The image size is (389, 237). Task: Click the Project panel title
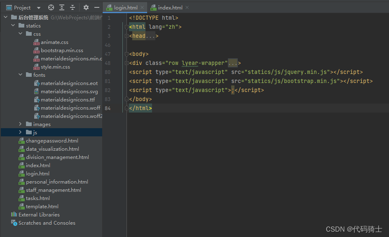tap(22, 8)
